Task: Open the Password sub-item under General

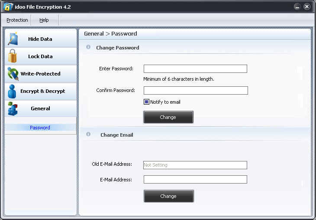Action: point(40,128)
